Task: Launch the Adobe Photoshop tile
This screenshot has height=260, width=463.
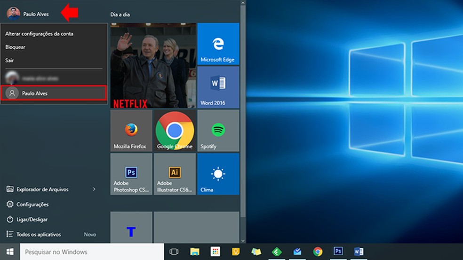Action: point(131,174)
